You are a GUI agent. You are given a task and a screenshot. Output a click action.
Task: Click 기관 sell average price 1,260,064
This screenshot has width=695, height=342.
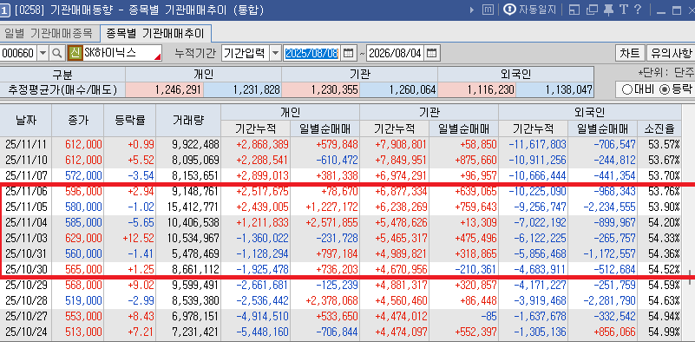pos(398,90)
